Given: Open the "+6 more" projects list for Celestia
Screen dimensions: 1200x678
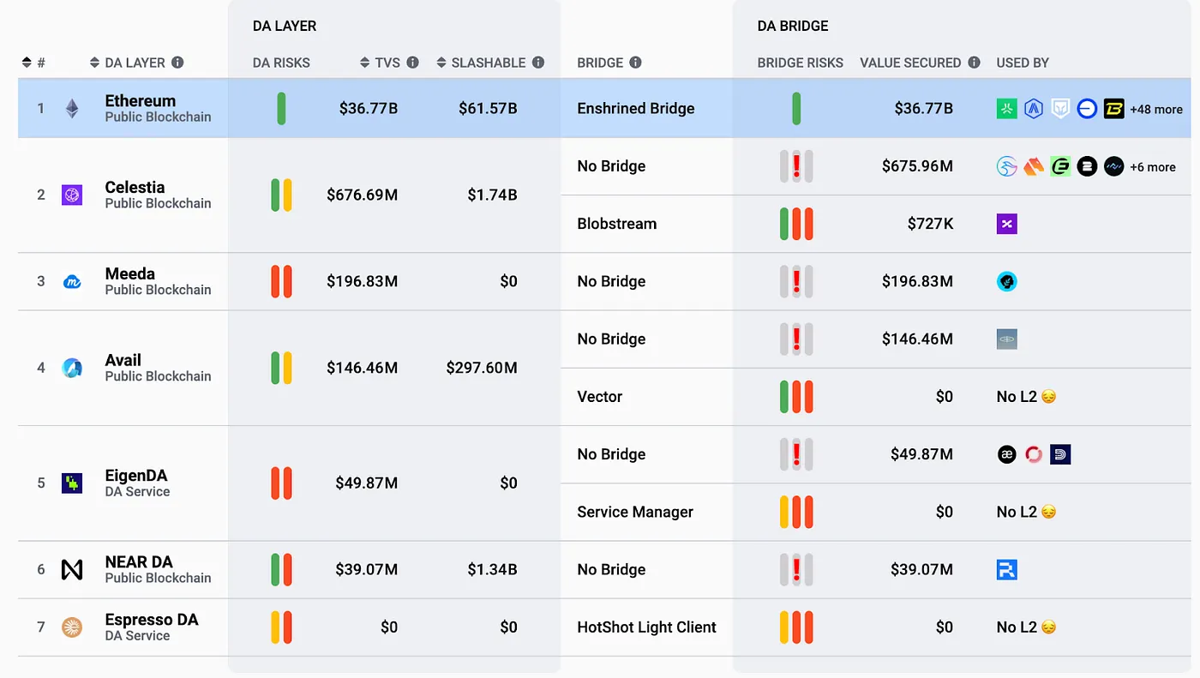Looking at the screenshot, I should point(1152,167).
